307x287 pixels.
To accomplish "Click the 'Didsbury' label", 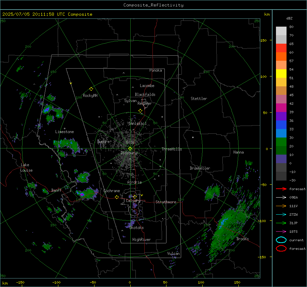I will point(129,153).
